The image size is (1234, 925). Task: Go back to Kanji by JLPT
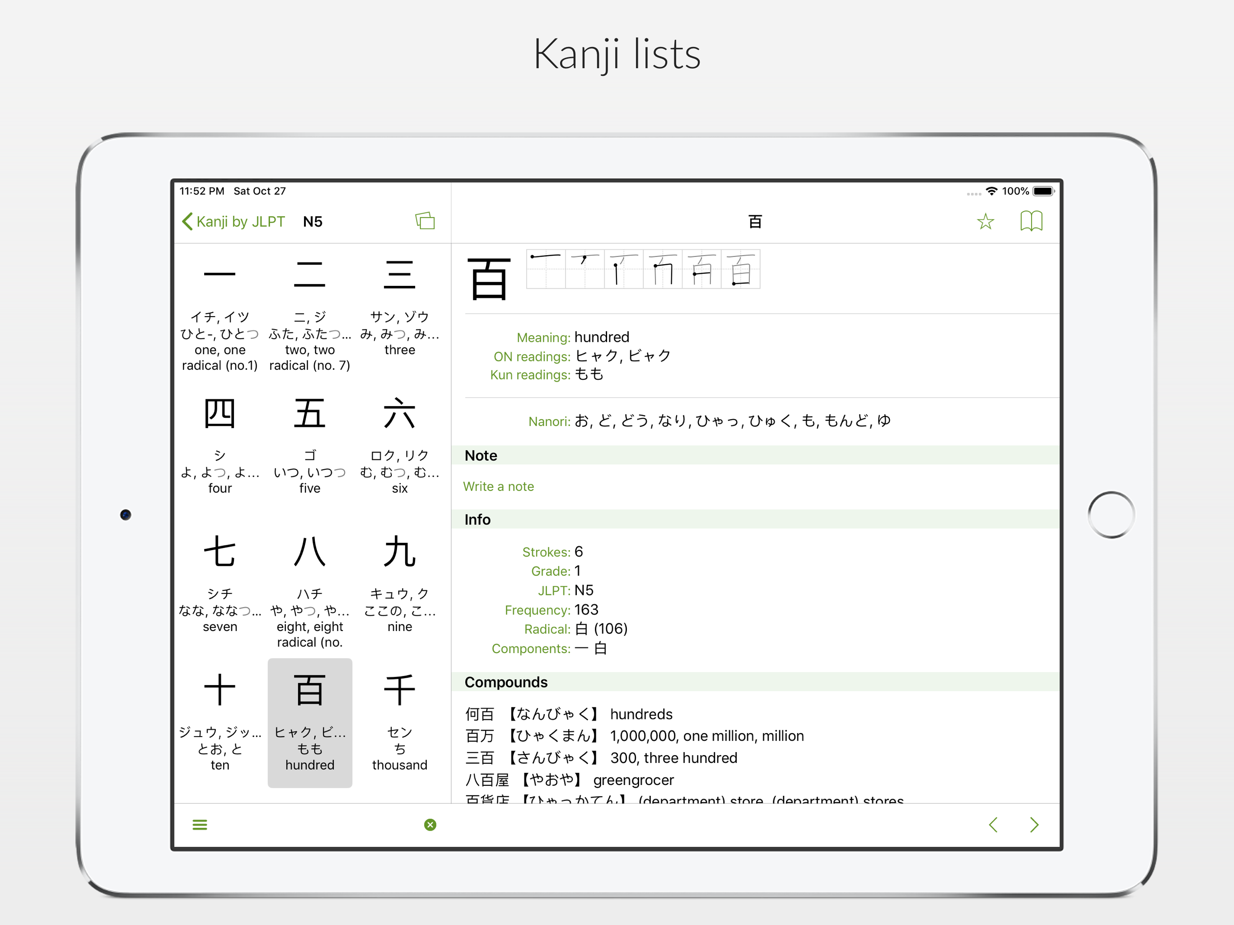(x=234, y=221)
